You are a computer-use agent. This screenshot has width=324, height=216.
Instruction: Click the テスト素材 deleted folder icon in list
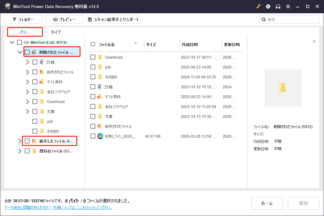100,97
